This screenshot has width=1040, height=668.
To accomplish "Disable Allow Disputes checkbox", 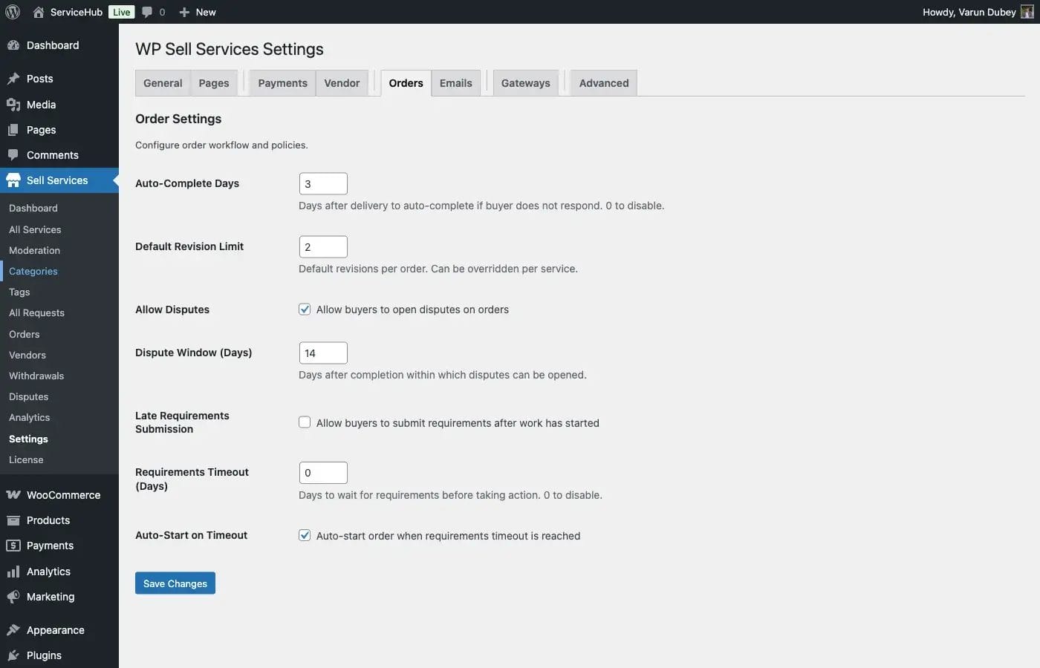I will pyautogui.click(x=305, y=309).
